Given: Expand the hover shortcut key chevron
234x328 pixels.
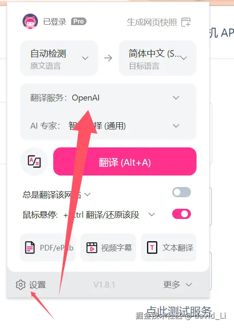Looking at the screenshot, I should tap(152, 214).
